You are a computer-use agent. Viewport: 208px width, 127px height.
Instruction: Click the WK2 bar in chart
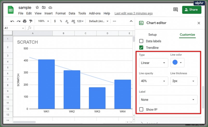72,90
